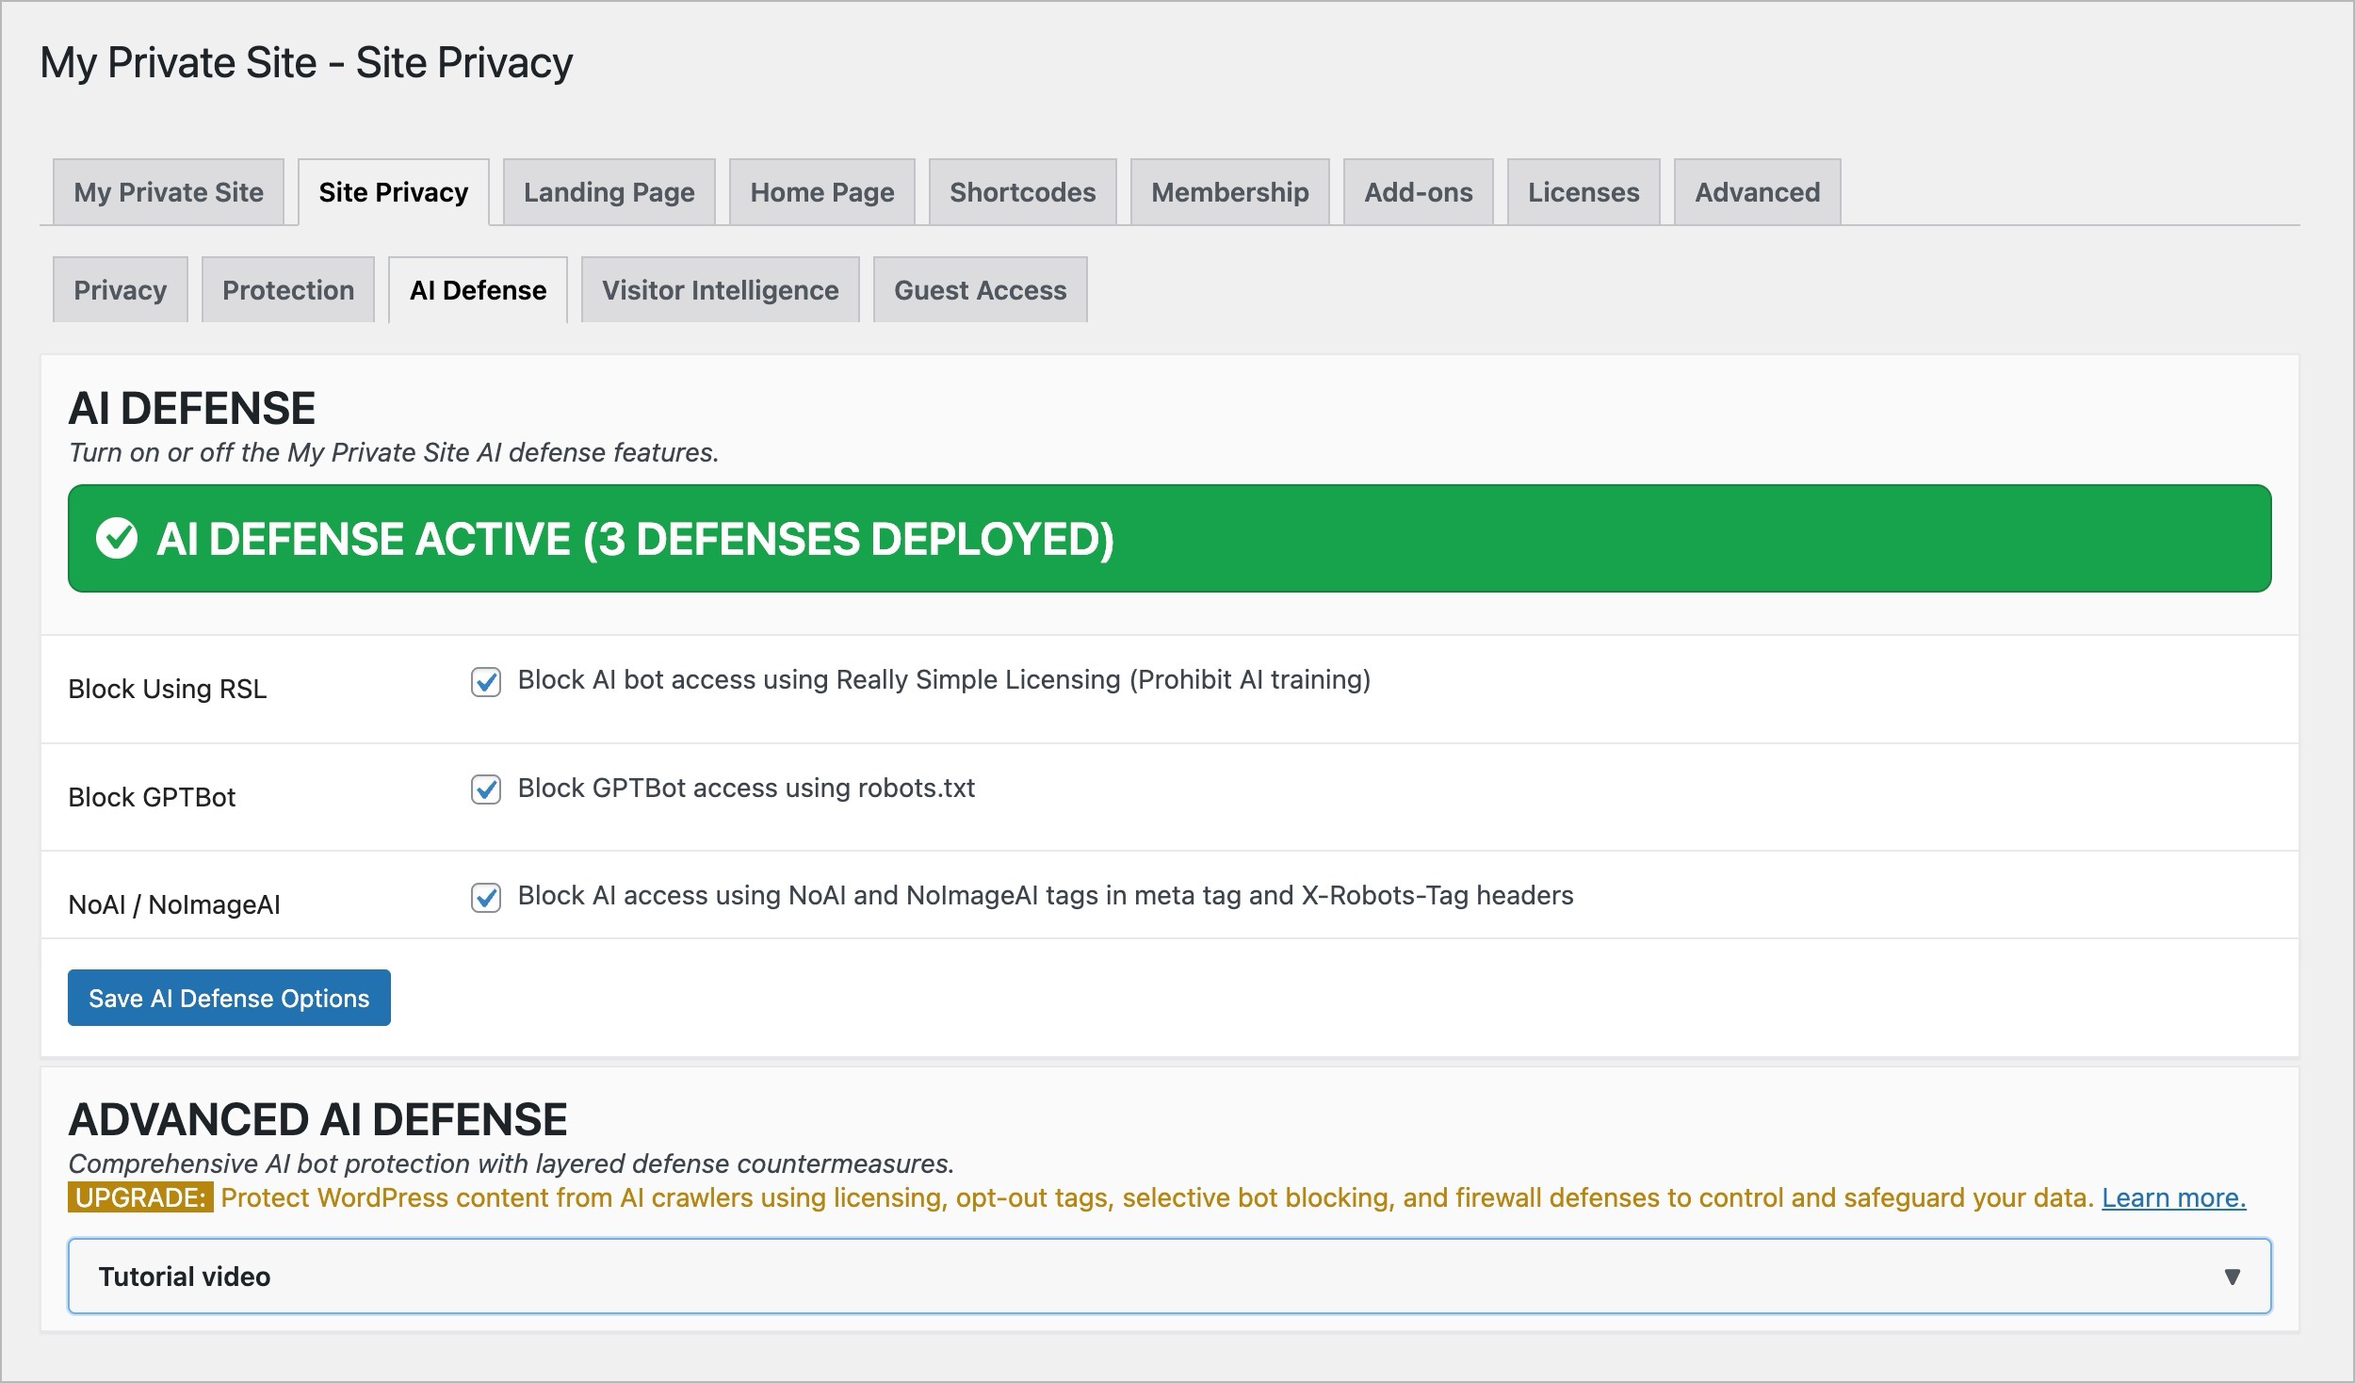The width and height of the screenshot is (2355, 1383).
Task: Select the Home Page tab
Action: (x=821, y=192)
